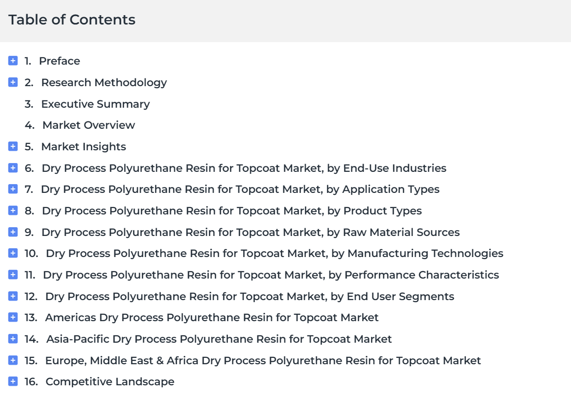Expand End User Segments plus icon
The width and height of the screenshot is (571, 399).
pyautogui.click(x=13, y=296)
